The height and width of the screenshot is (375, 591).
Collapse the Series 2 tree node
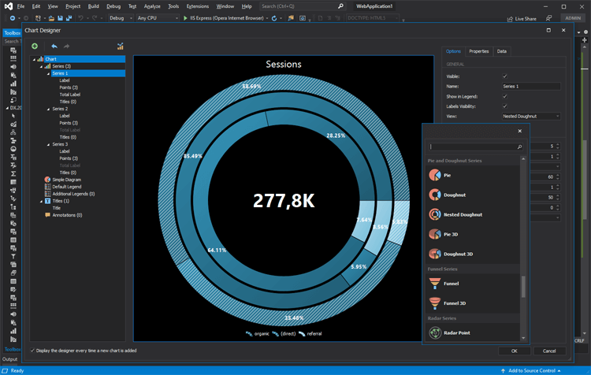49,109
